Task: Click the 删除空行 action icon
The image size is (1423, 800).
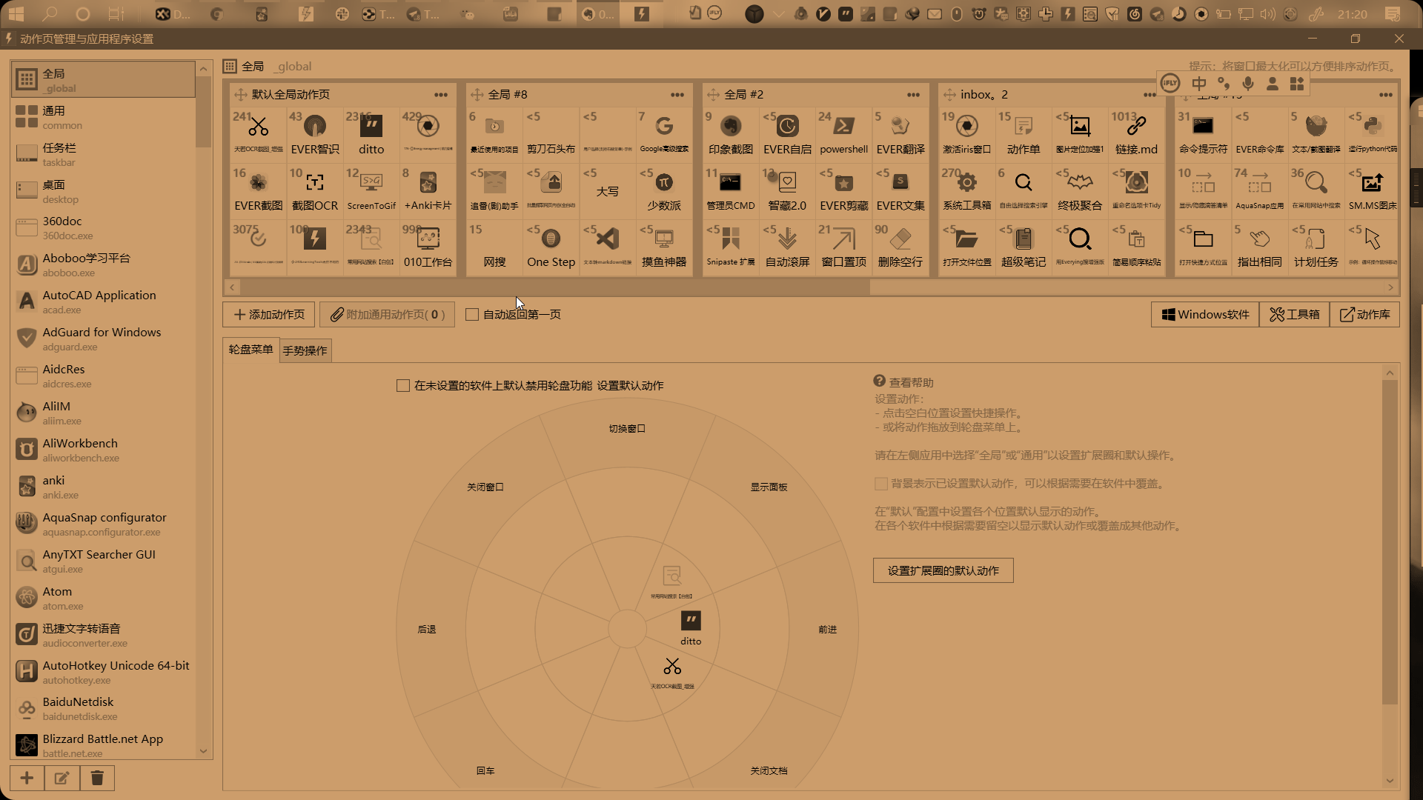Action: (900, 239)
